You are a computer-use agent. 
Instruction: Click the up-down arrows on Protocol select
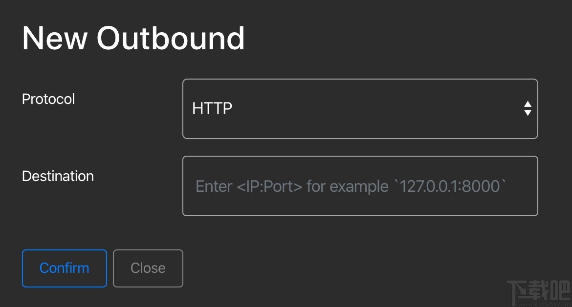[x=528, y=108]
